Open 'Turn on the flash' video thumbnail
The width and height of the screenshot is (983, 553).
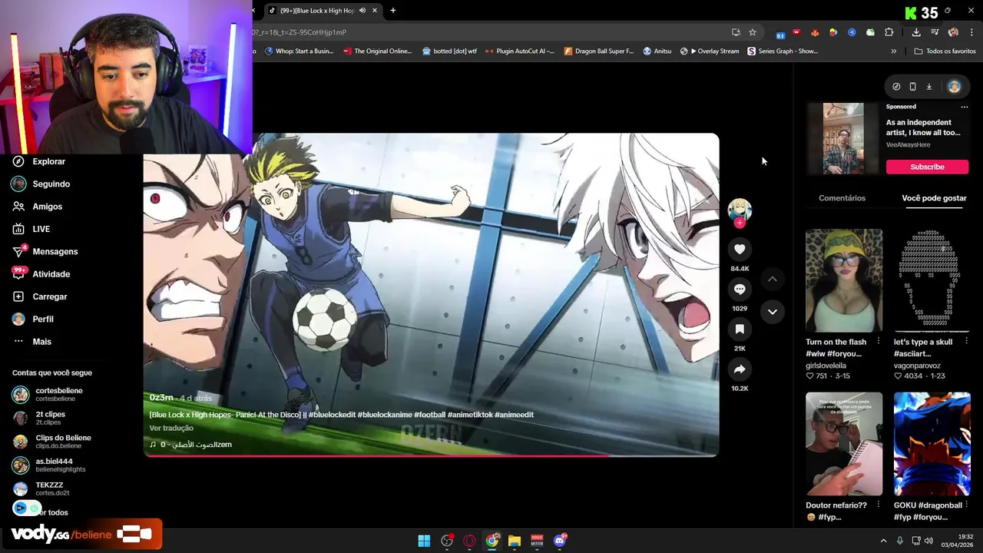tap(844, 280)
